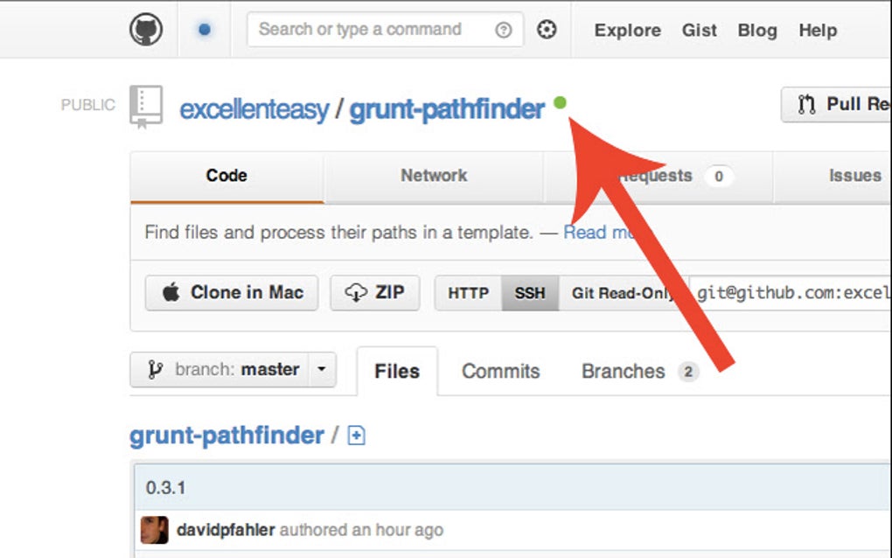Image resolution: width=892 pixels, height=558 pixels.
Task: Select the HTTP clone protocol
Action: click(x=467, y=293)
